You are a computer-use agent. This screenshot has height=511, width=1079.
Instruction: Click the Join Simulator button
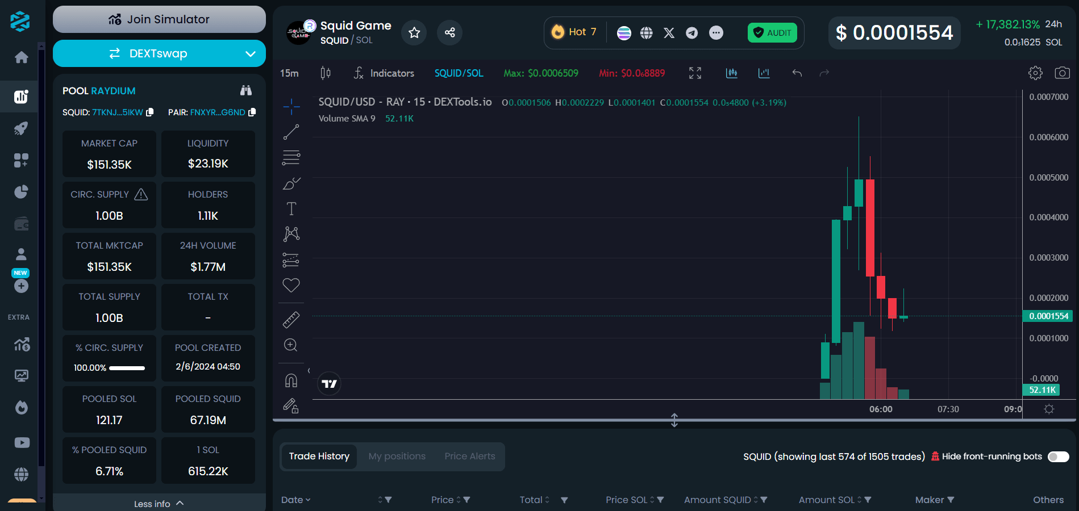(159, 19)
